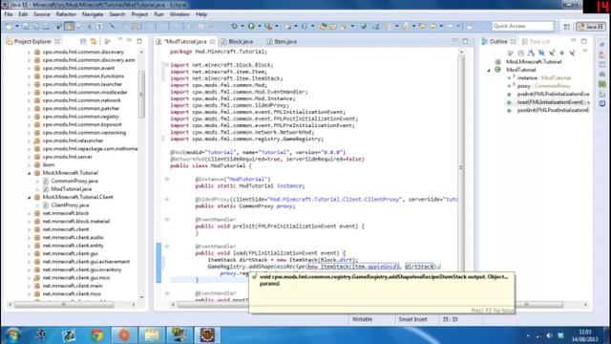This screenshot has width=611, height=344.
Task: Open the Project menu
Action: [x=139, y=14]
